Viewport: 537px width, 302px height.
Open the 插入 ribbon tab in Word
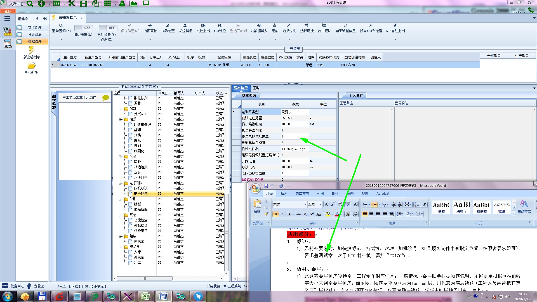[284, 194]
